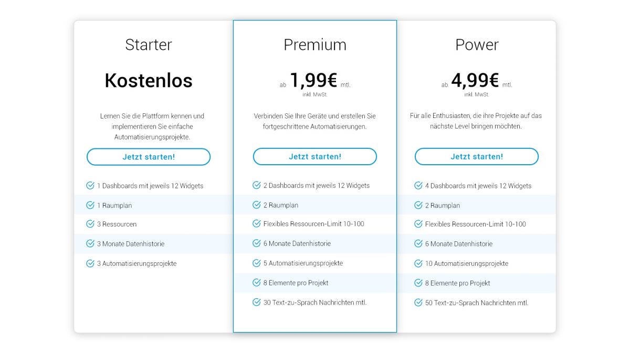Click "Jetzt starten!" in the Starter column
Viewport: 630px width, 354px height.
point(149,156)
